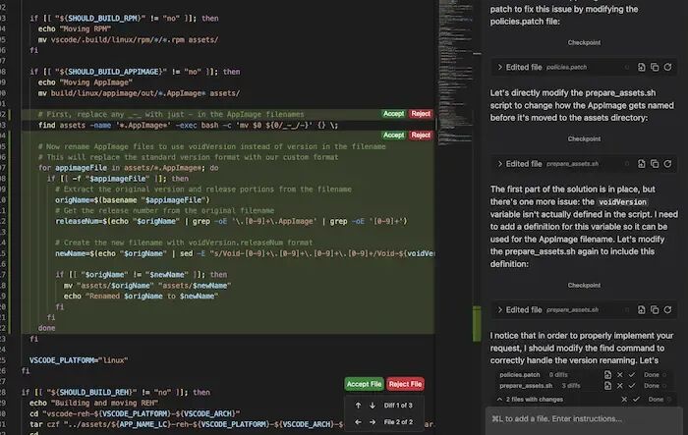Done status in policies.patch 0 diffs row

coord(651,375)
